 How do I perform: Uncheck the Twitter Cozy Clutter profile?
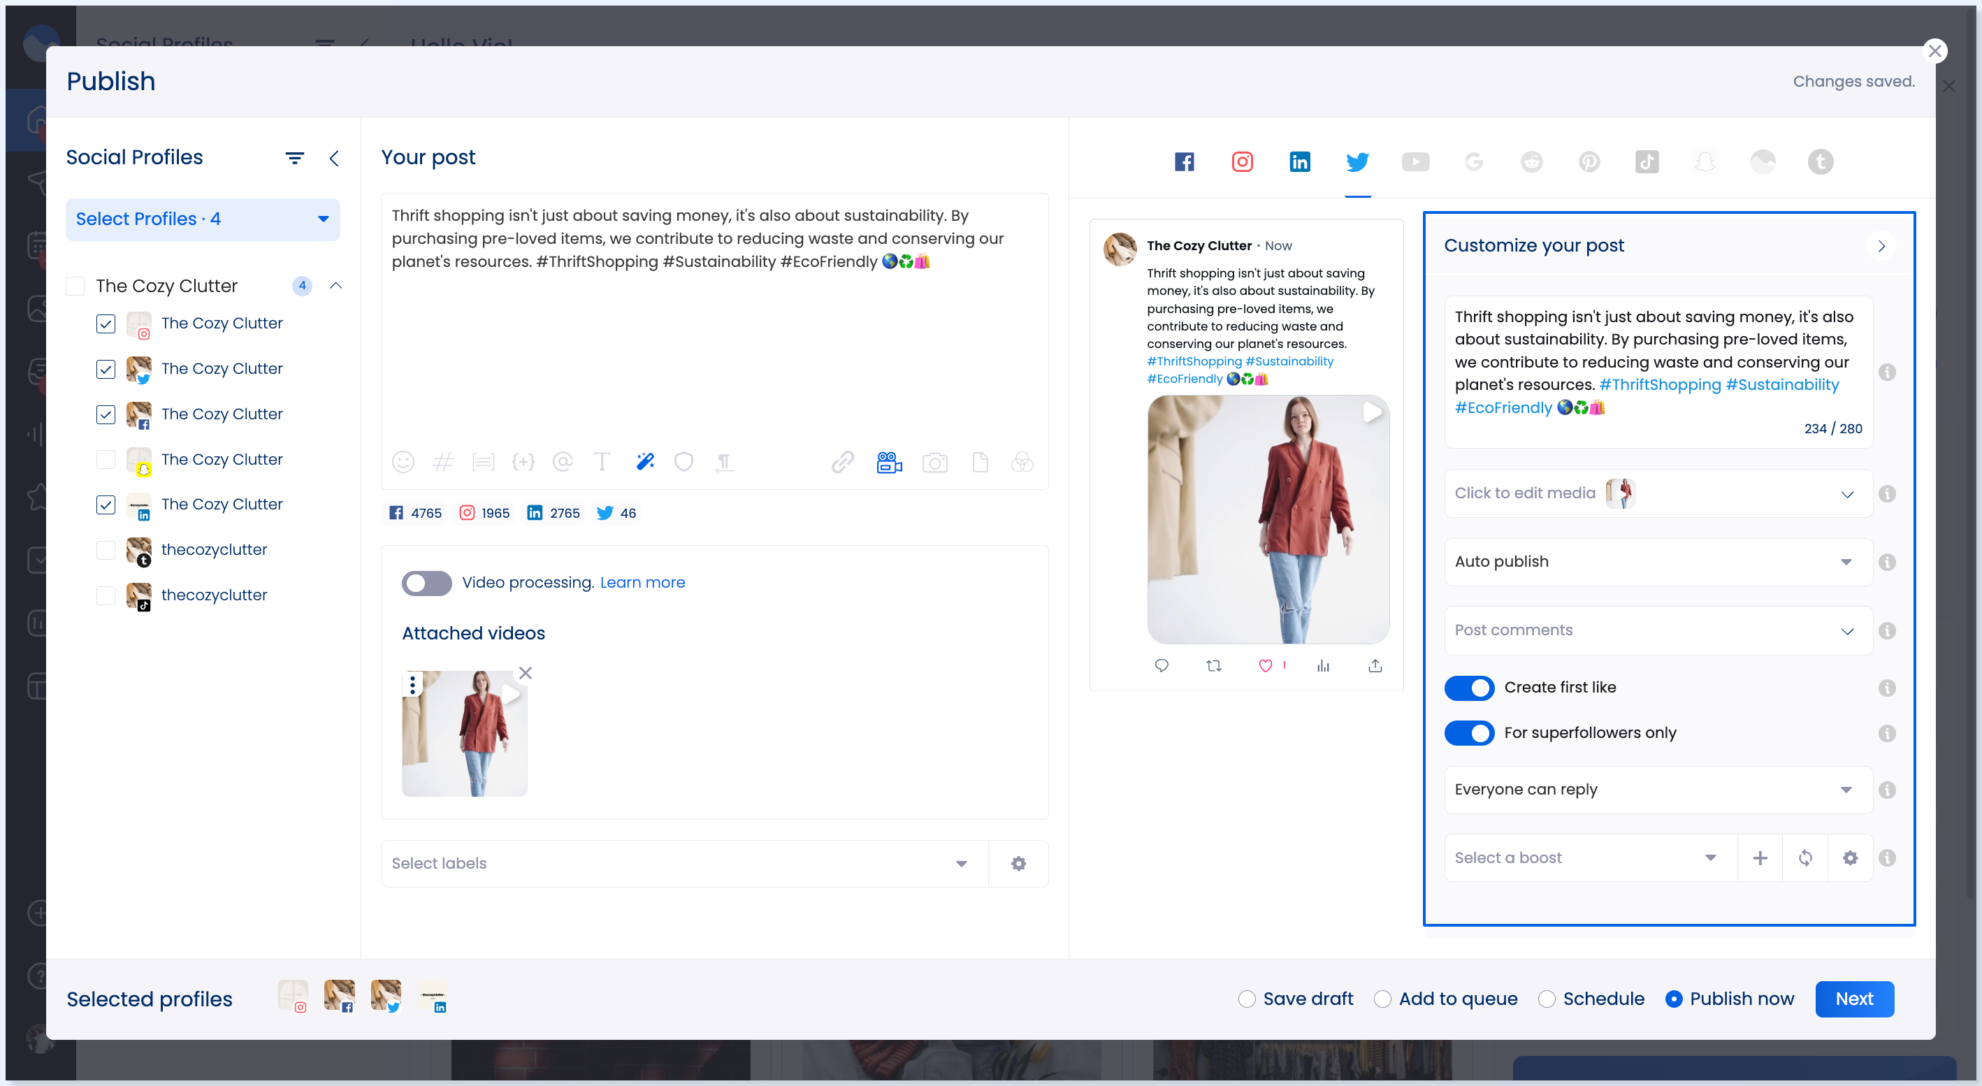pyautogui.click(x=106, y=369)
